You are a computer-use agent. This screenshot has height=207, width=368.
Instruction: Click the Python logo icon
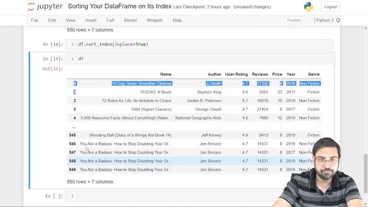tap(308, 6)
